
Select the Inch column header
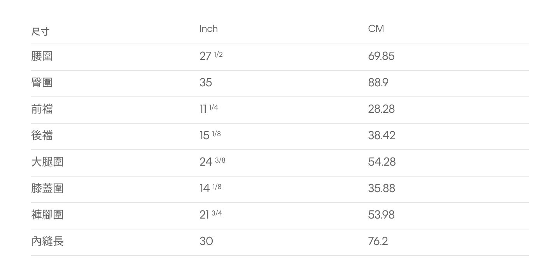[x=208, y=29]
